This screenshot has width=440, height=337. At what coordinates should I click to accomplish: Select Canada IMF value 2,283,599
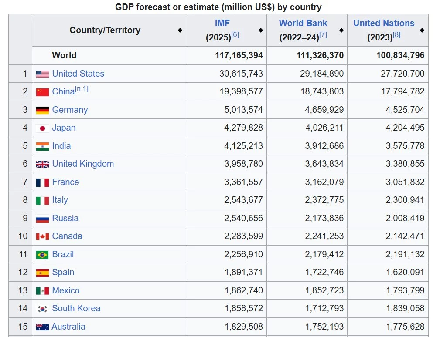244,236
